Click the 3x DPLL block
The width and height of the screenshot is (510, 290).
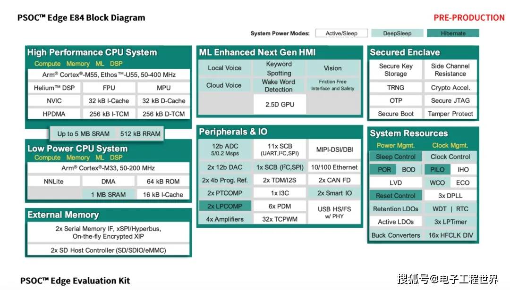click(450, 196)
